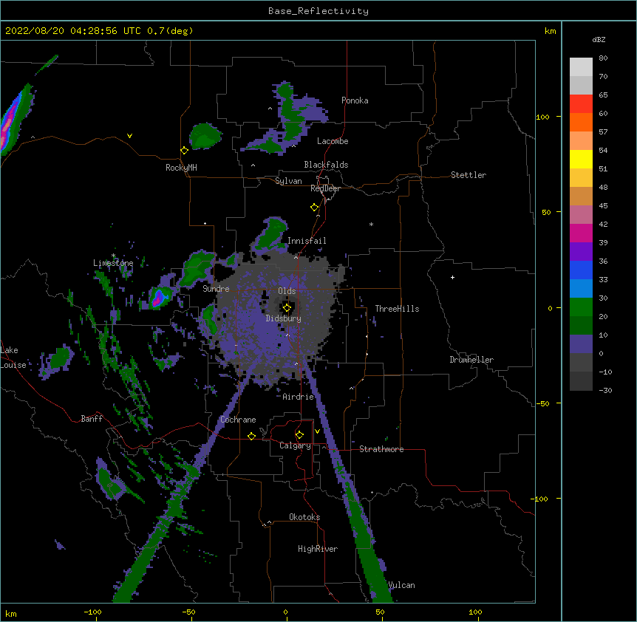Click the yellow diamond marker above Calgary label
Screen dimensions: 637x622
coord(299,435)
